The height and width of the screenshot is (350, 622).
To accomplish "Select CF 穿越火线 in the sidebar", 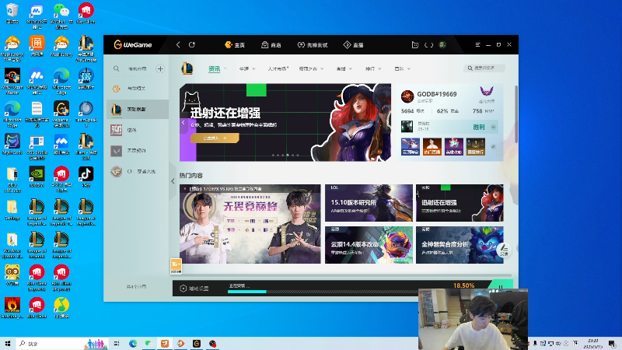I will tap(138, 171).
